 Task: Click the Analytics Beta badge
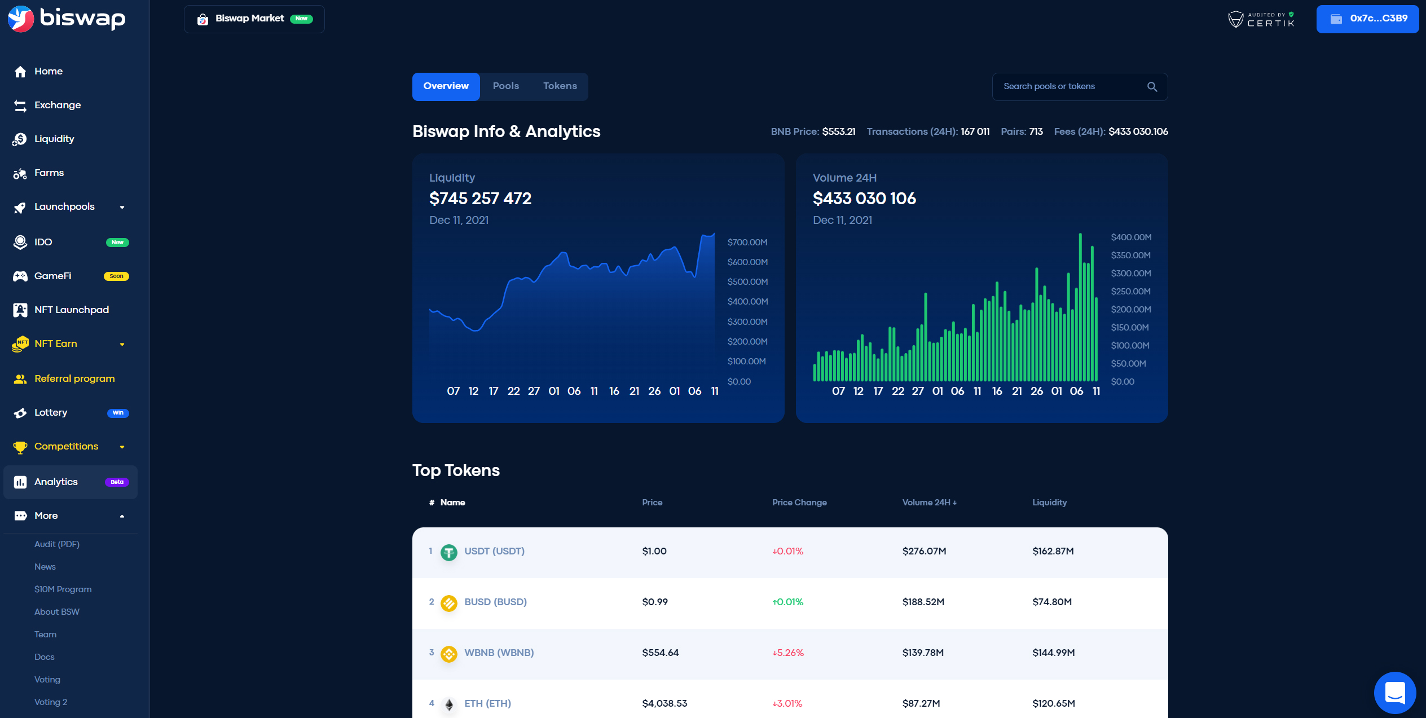[117, 482]
